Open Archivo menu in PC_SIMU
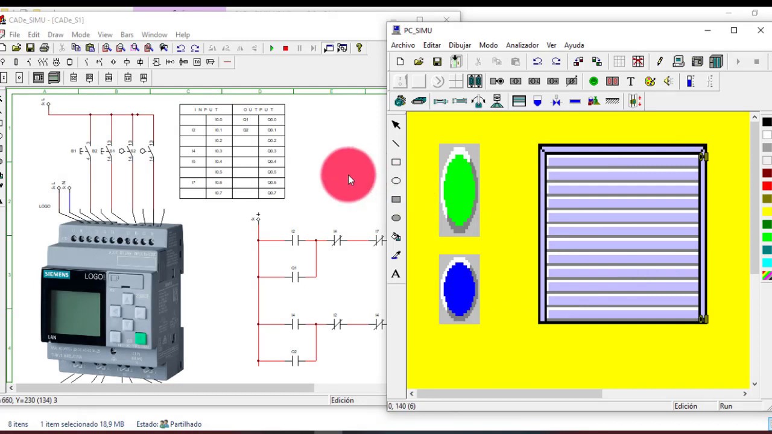 [x=403, y=45]
